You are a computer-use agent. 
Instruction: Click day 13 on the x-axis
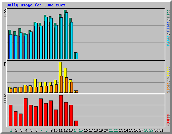click(71, 130)
